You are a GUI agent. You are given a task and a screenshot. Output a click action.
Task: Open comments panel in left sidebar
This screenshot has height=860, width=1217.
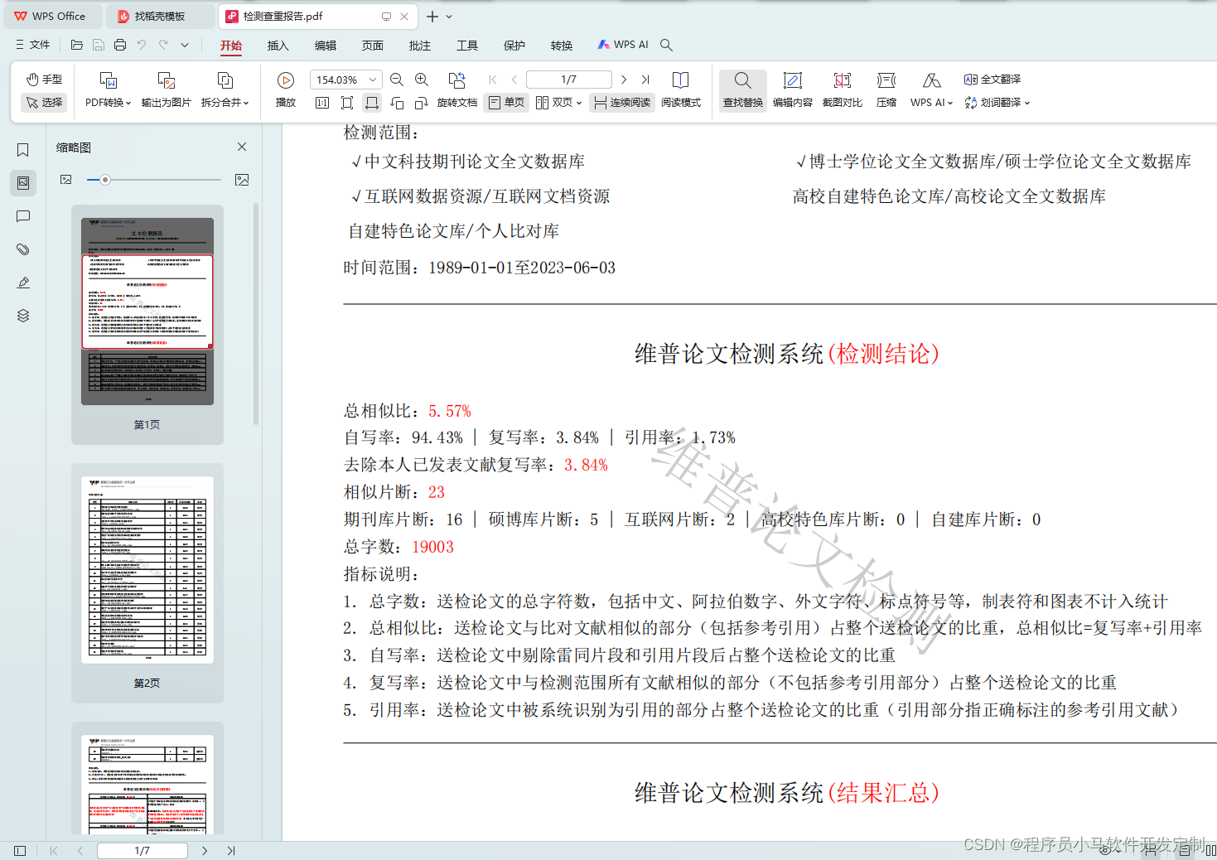pos(23,216)
